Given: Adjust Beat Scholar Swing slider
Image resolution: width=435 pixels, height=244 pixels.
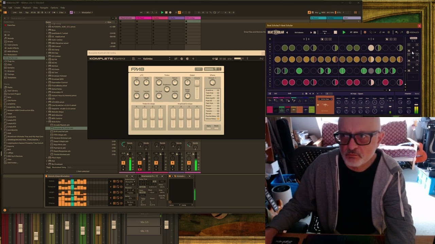Looking at the screenshot, I should (x=325, y=33).
